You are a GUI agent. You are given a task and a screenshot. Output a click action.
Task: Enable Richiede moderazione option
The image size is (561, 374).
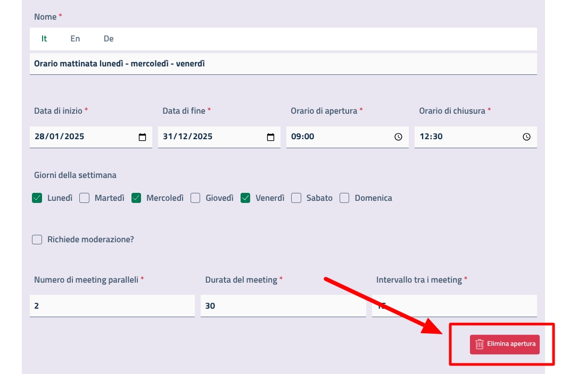(37, 240)
